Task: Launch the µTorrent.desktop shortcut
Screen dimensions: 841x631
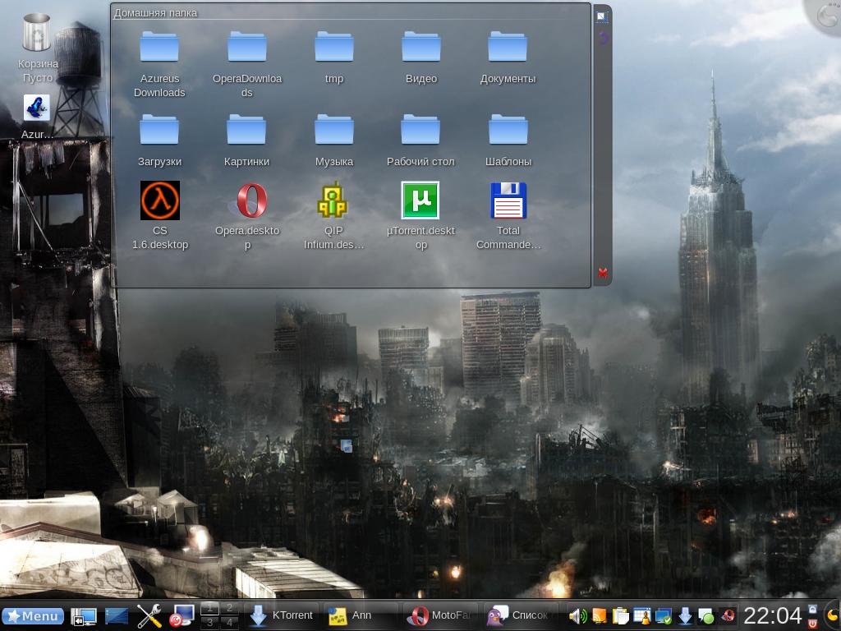Action: click(420, 216)
